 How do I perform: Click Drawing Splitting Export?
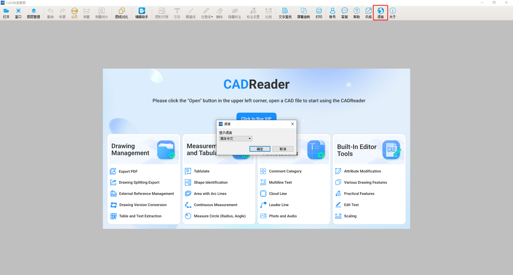pos(139,182)
